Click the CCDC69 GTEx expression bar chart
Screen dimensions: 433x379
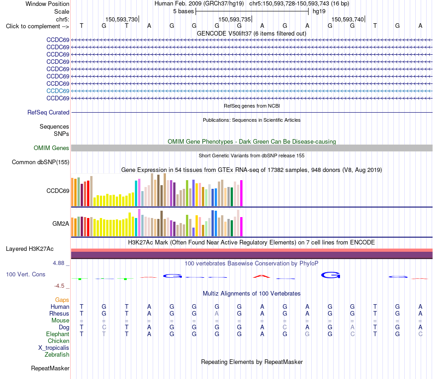tap(157, 190)
